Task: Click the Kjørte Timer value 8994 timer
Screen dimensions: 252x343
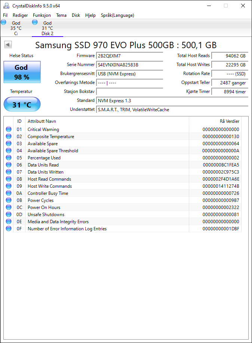Action: (230, 92)
